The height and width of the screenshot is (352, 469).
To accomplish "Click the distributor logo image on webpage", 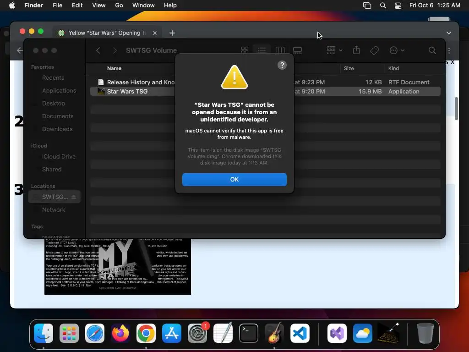I will pos(118,266).
